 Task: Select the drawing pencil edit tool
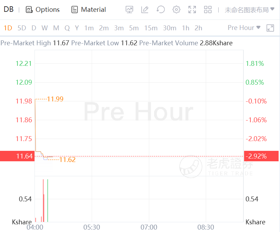click(145, 10)
